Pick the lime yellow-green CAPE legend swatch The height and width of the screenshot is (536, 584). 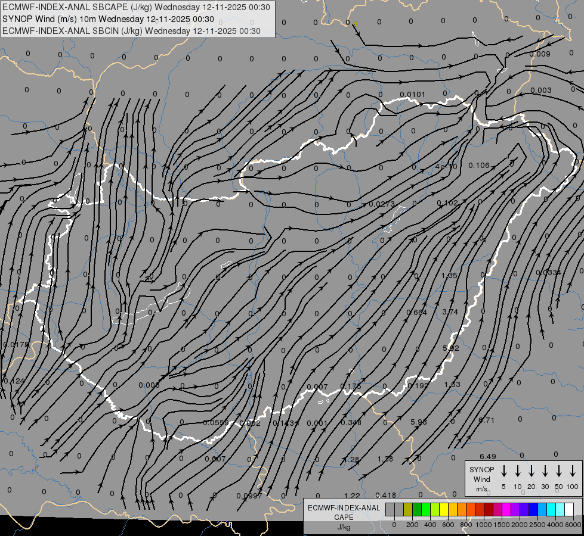tap(435, 510)
